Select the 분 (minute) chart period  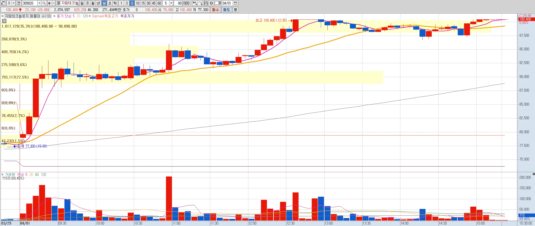(x=104, y=3)
